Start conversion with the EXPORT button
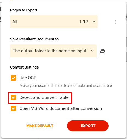The height and width of the screenshot is (139, 127). click(88, 126)
